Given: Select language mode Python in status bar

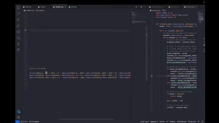Looking at the screenshot, I should click(x=172, y=122).
